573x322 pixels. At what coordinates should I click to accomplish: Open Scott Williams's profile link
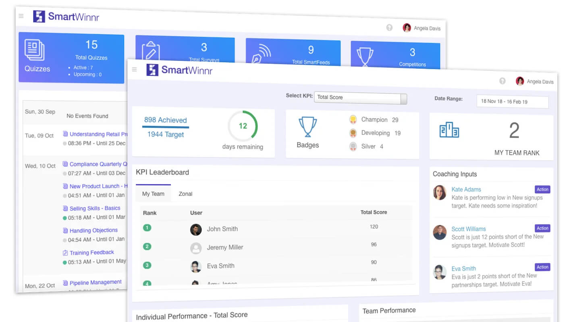coord(469,229)
